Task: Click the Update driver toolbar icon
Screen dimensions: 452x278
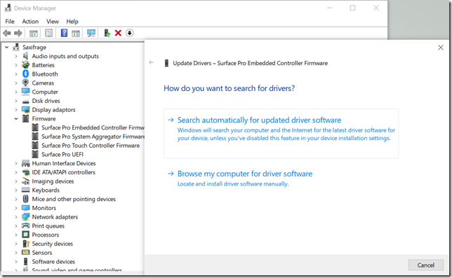Action: (x=107, y=33)
